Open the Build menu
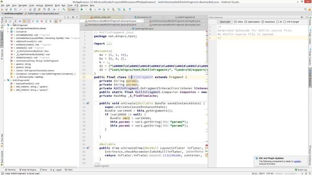Image resolution: width=312 pixels, height=175 pixels. (58, 5)
